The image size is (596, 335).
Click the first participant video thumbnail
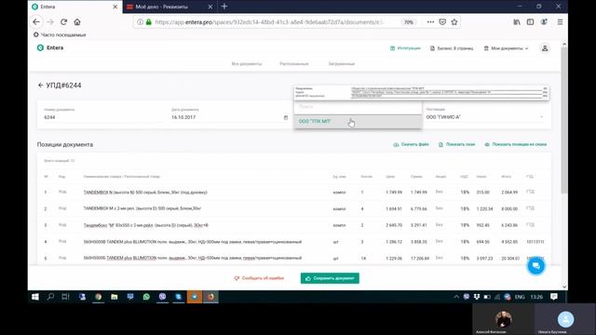pyautogui.click(x=503, y=319)
